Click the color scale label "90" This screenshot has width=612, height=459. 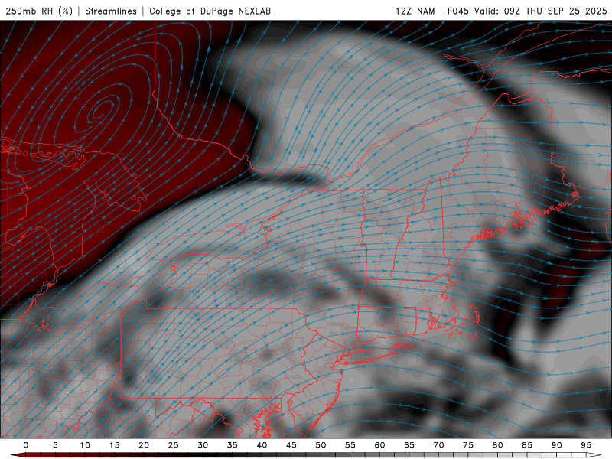point(556,445)
